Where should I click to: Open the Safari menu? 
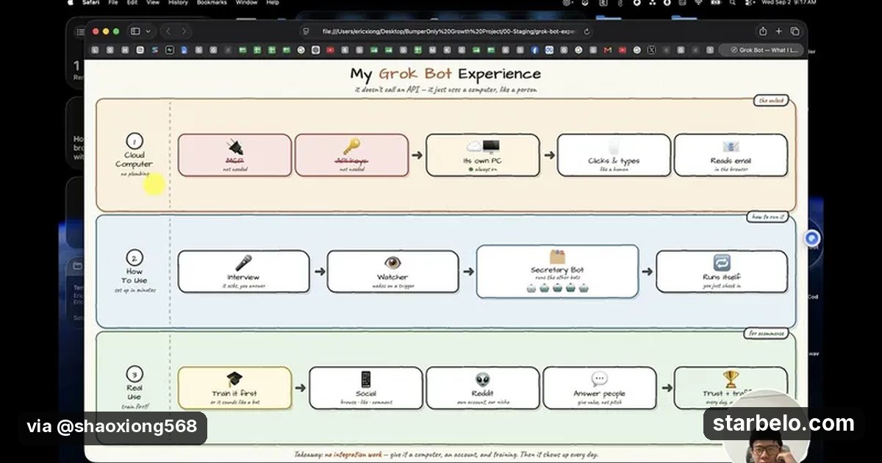(92, 3)
